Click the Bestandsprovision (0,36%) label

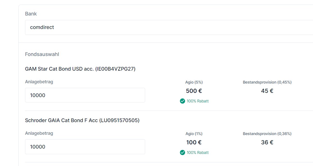click(x=267, y=134)
